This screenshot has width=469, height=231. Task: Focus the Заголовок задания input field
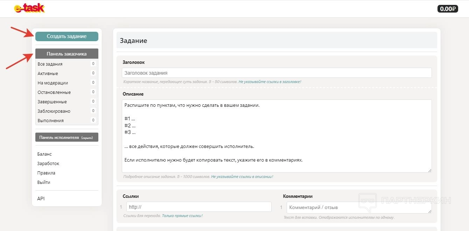coord(276,73)
